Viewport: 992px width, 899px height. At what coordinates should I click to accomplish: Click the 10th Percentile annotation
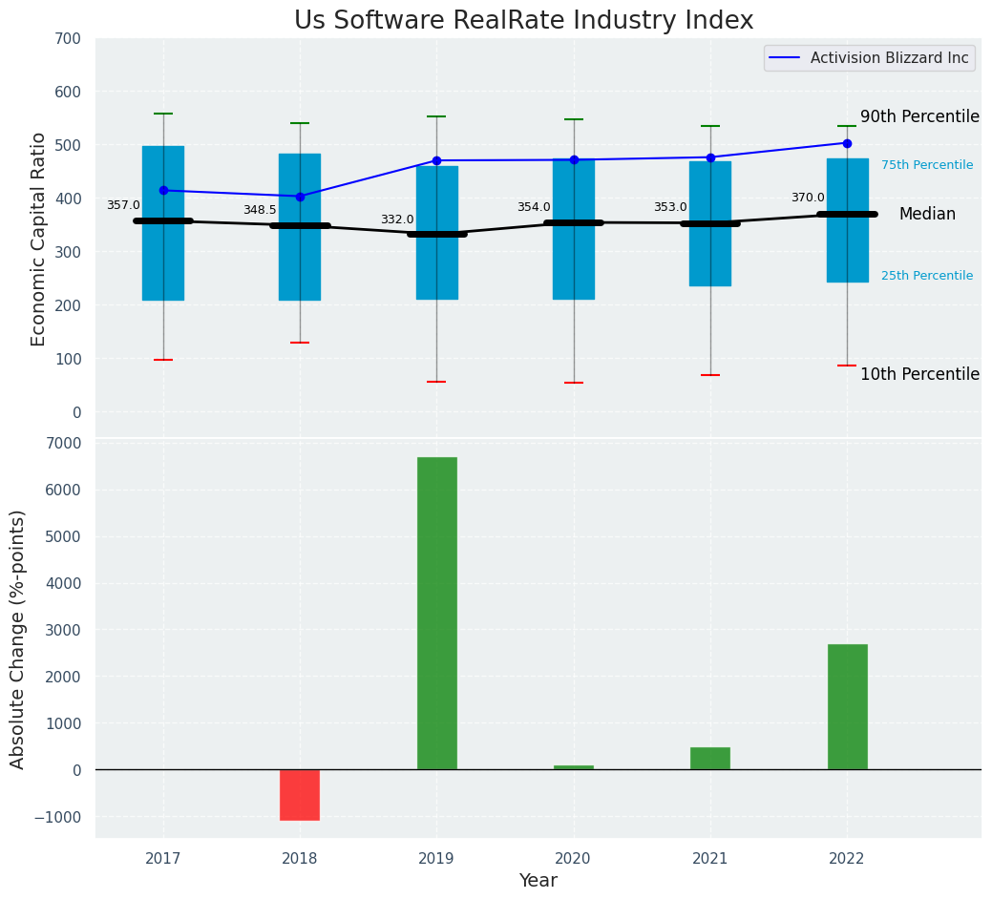(919, 374)
